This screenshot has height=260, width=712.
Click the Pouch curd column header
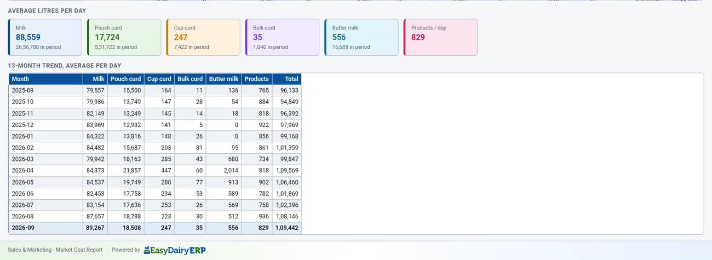coord(126,79)
